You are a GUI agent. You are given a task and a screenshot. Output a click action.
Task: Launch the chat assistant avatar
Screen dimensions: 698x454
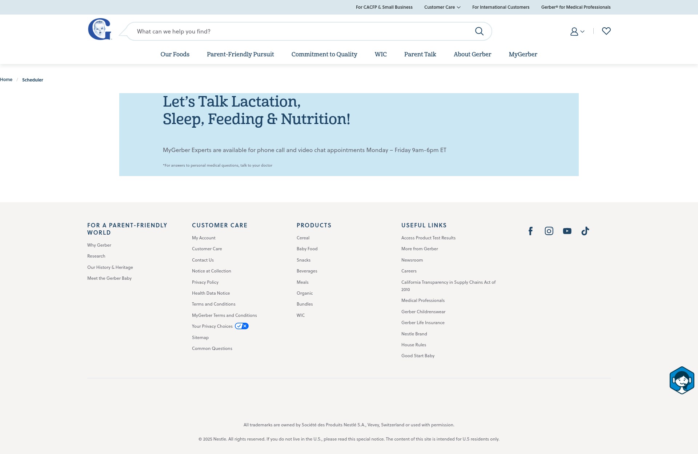(x=682, y=380)
